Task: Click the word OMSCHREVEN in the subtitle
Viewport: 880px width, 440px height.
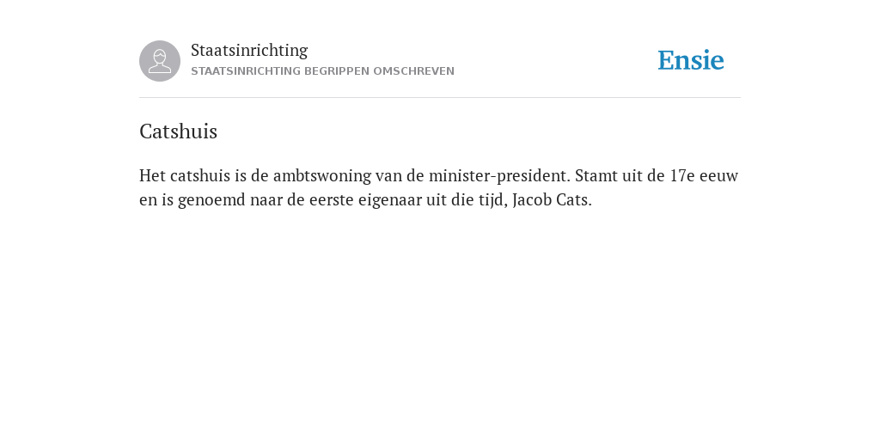Action: (x=413, y=71)
